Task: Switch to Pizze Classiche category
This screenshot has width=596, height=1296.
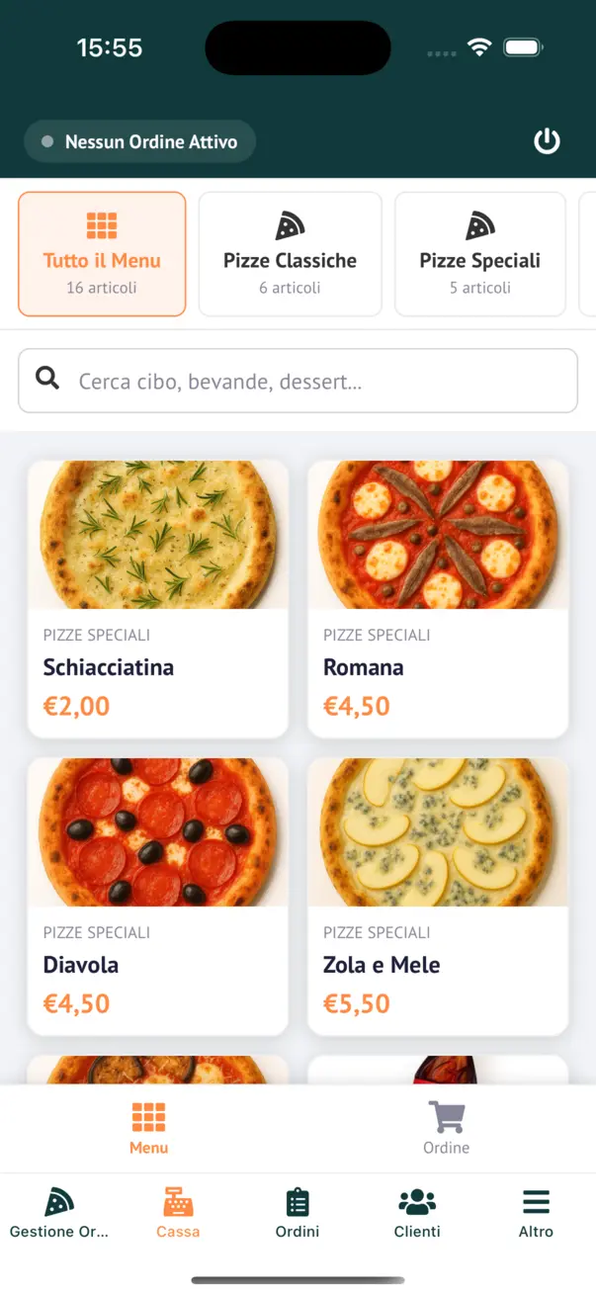Action: coord(290,254)
